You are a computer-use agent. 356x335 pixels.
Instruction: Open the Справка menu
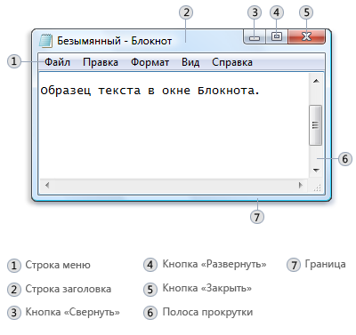[x=232, y=62]
